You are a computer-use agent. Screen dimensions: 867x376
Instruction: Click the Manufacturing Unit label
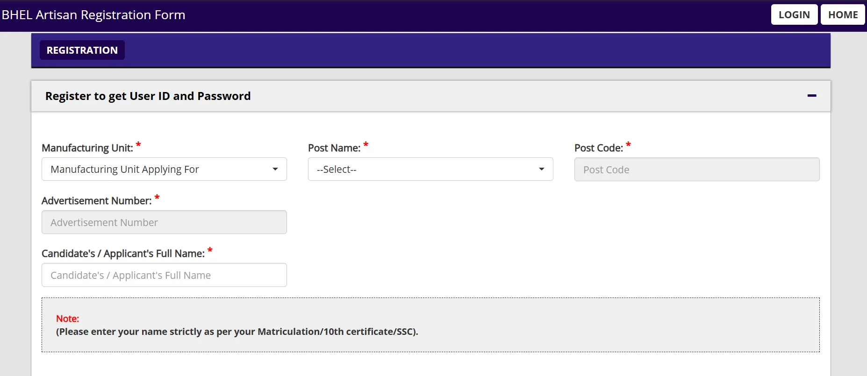[x=87, y=148]
